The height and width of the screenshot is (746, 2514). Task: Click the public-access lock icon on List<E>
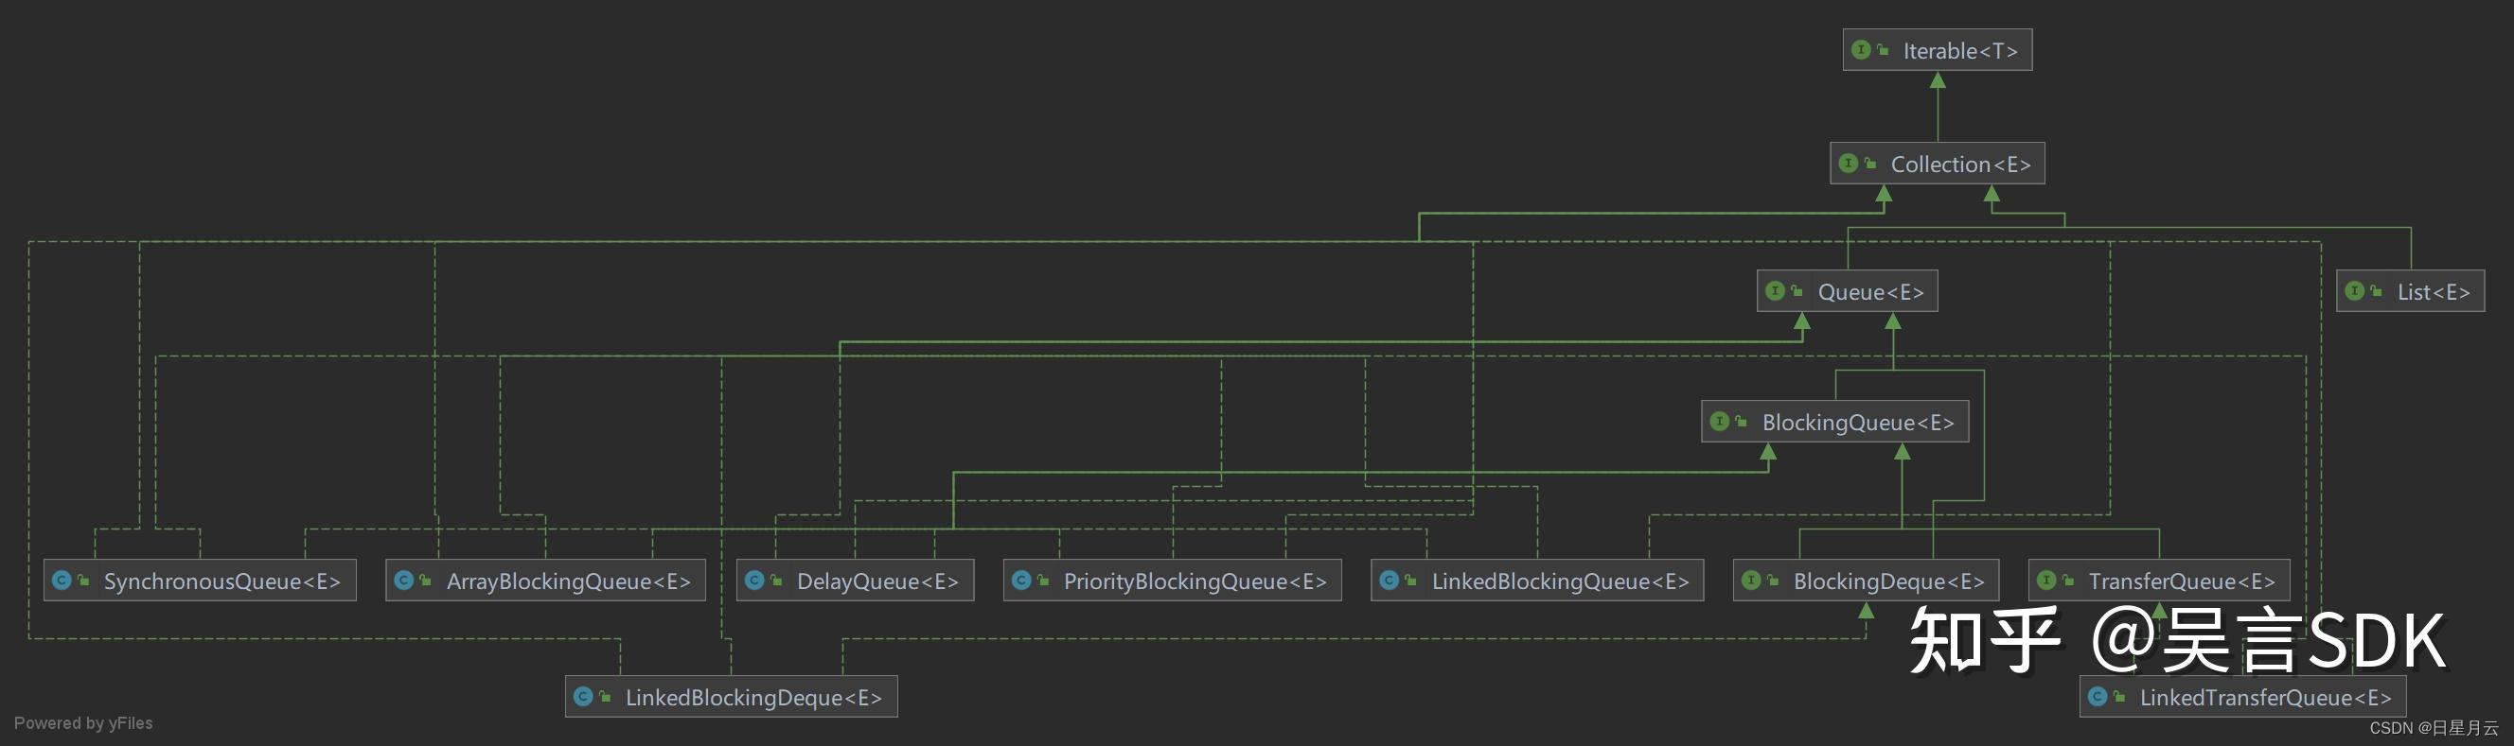pos(2377,290)
